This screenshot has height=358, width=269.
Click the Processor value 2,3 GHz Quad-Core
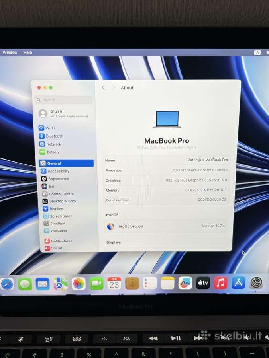tap(200, 170)
